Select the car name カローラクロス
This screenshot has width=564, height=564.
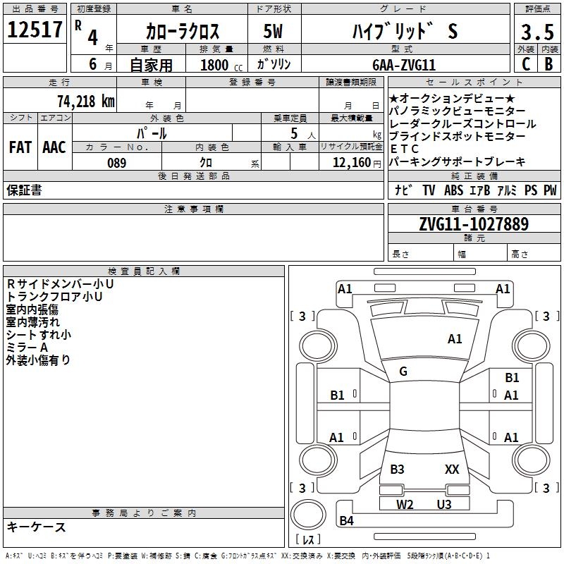coord(183,31)
